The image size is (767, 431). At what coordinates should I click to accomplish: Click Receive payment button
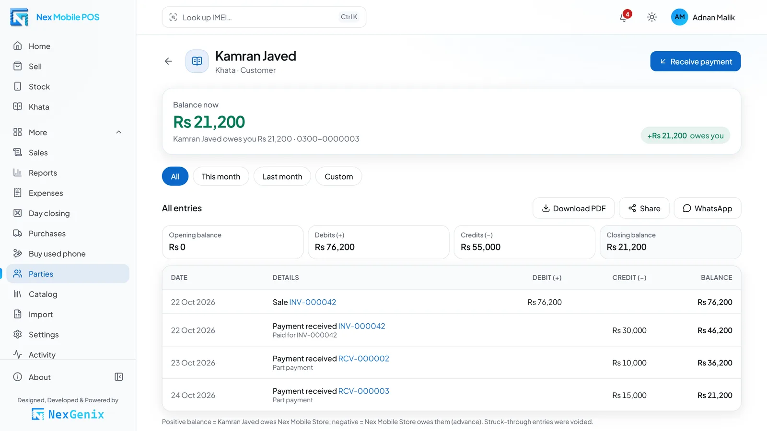[695, 61]
